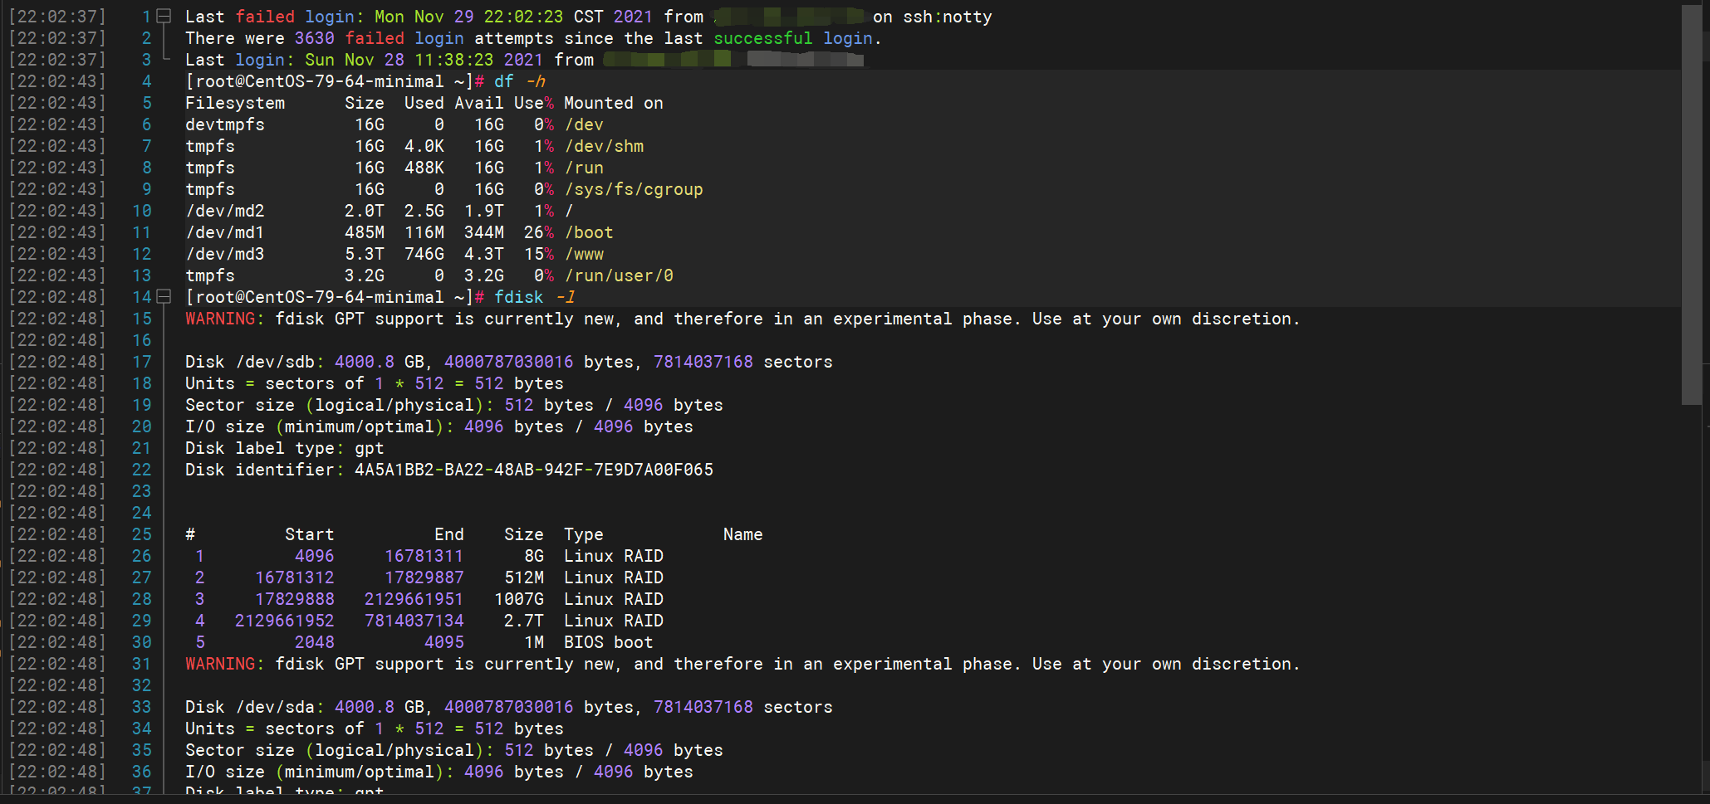1710x804 pixels.
Task: Click the end sector value '7814037134'
Action: click(414, 621)
